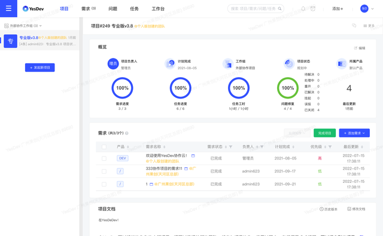
Task: Sort by 最后更新 column
Action: coord(362,147)
